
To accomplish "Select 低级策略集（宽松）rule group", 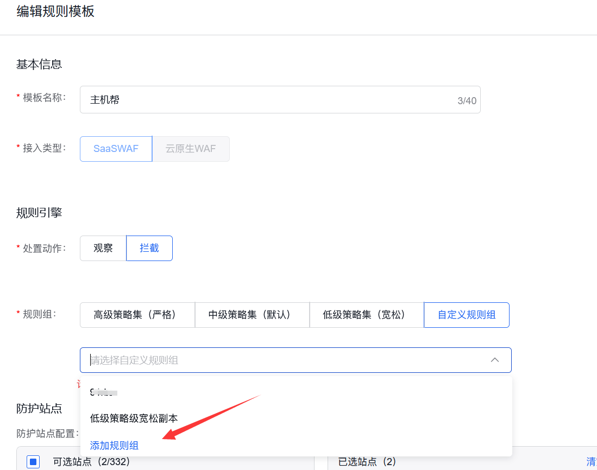I will pyautogui.click(x=366, y=315).
